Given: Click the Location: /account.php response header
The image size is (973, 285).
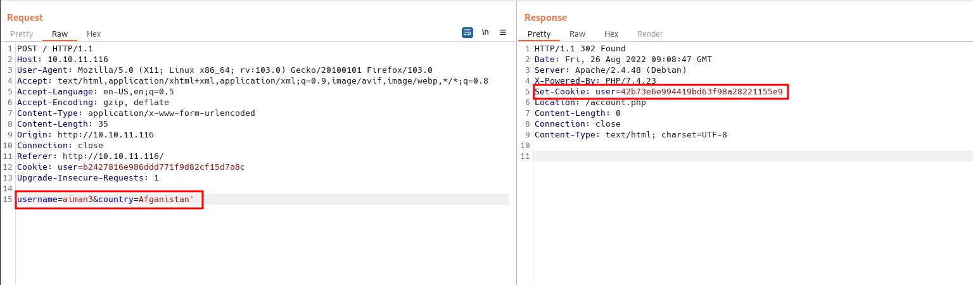Looking at the screenshot, I should (590, 103).
